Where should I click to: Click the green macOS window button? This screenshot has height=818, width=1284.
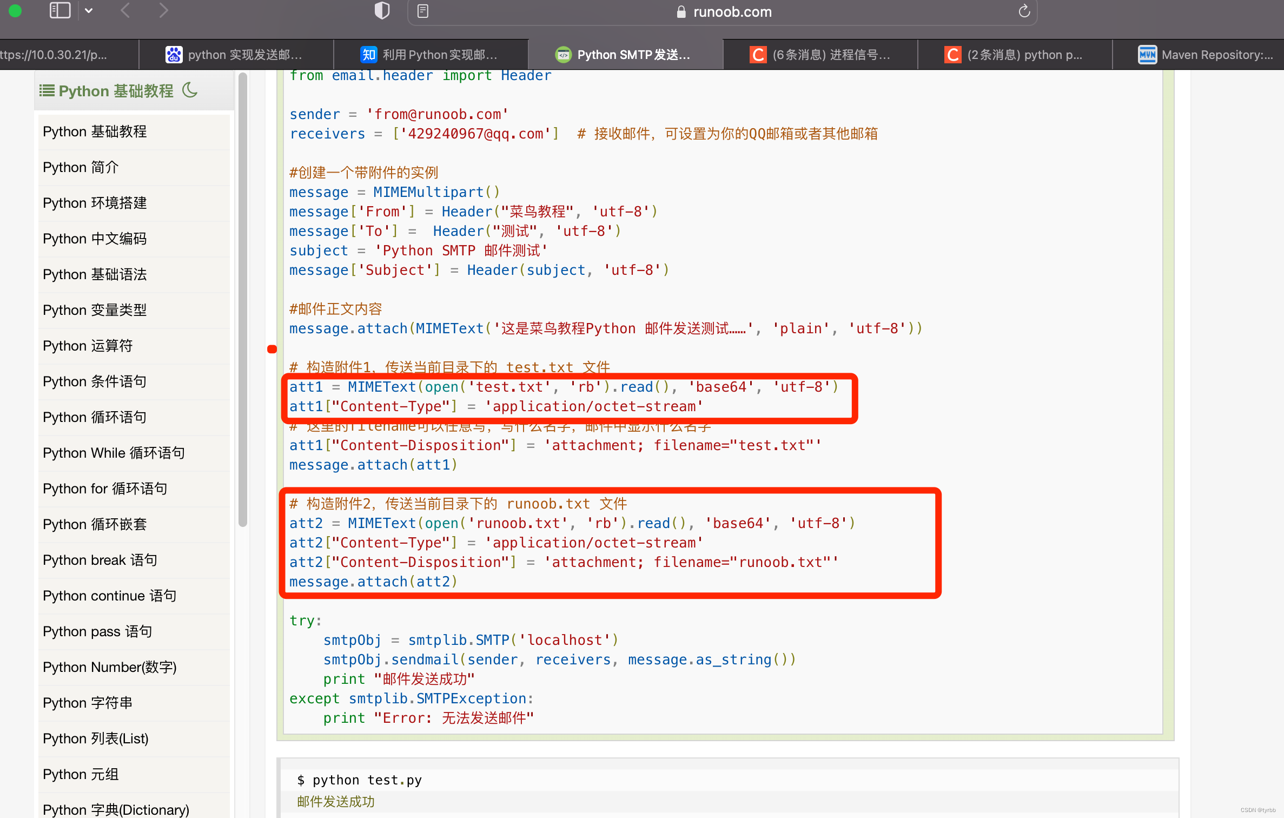click(x=15, y=10)
